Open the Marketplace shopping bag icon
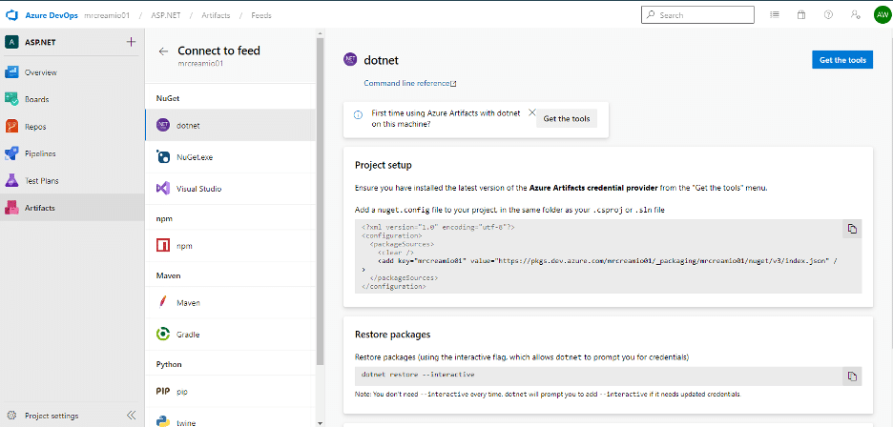 [x=801, y=15]
